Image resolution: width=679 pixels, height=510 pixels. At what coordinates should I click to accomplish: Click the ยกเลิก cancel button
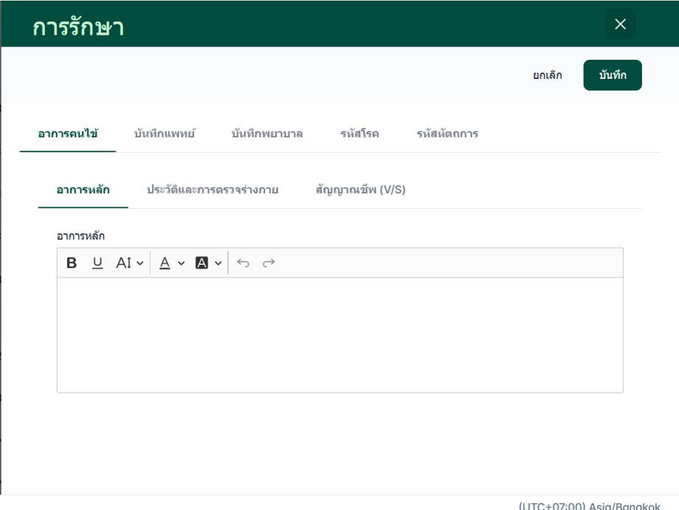pos(548,75)
